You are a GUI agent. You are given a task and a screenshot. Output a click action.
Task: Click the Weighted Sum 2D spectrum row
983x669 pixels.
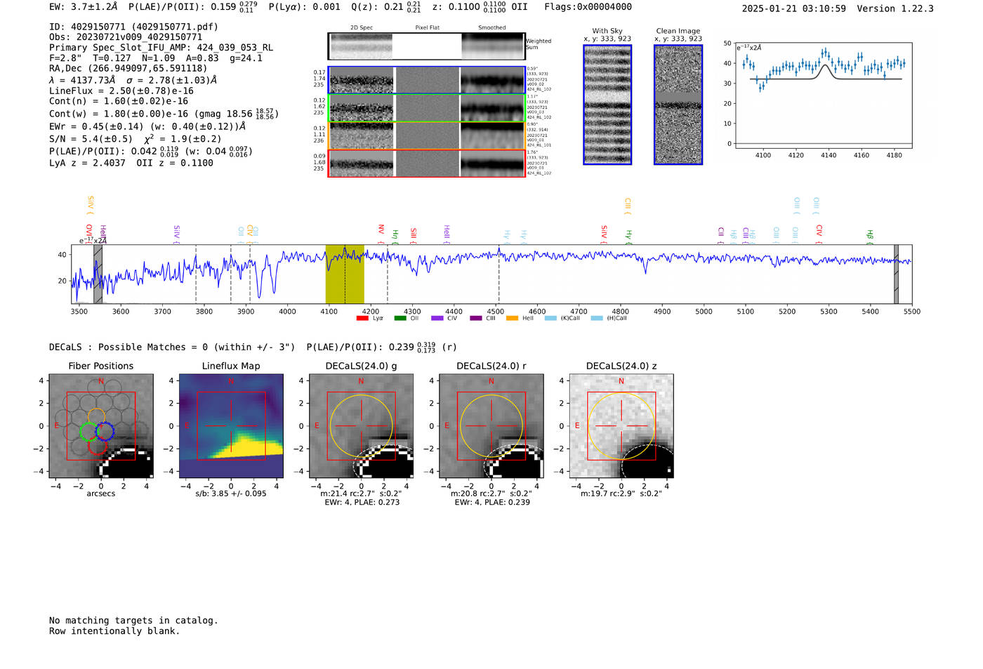pos(426,46)
